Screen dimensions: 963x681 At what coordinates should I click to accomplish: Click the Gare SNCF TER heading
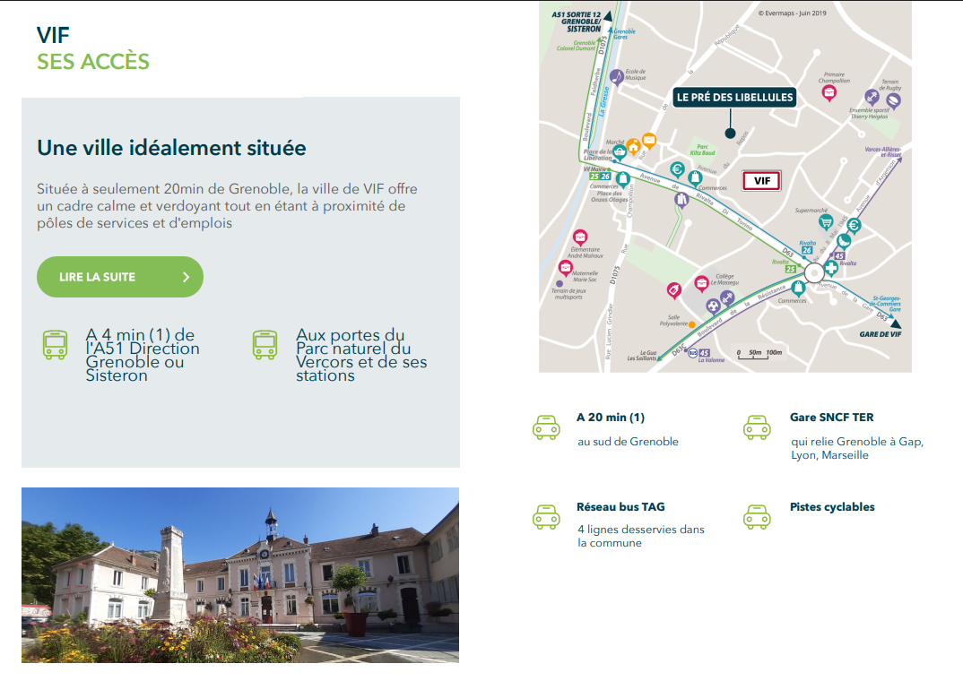(831, 418)
